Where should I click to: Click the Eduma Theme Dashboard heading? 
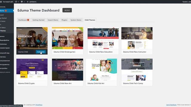coord(38,10)
